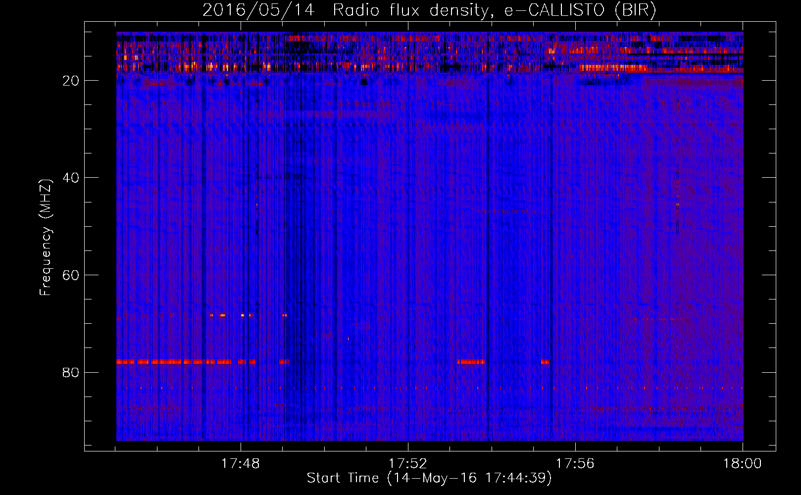Click the plot title '2016/05/14 Radio flux density, e-CALLISTO (BIR)'
The width and height of the screenshot is (801, 495).
[429, 10]
